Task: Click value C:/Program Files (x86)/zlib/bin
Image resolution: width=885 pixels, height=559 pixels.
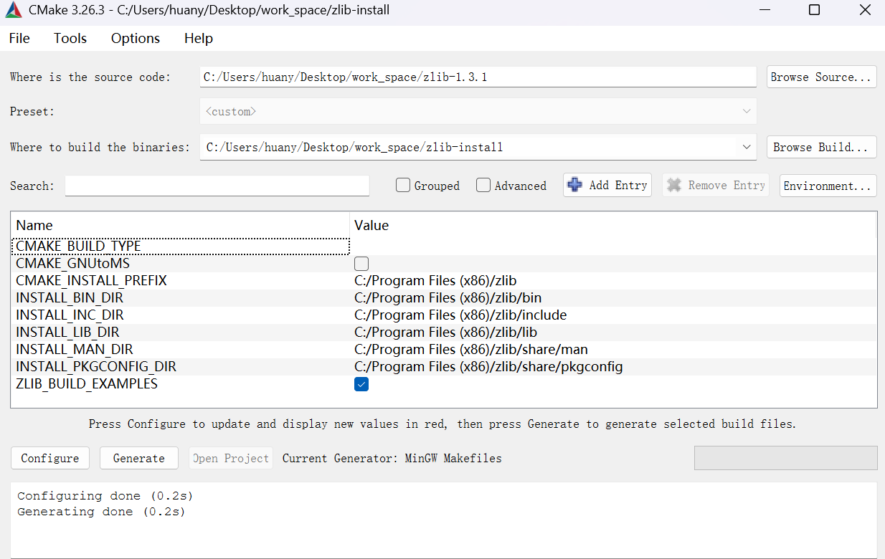Action: click(448, 297)
